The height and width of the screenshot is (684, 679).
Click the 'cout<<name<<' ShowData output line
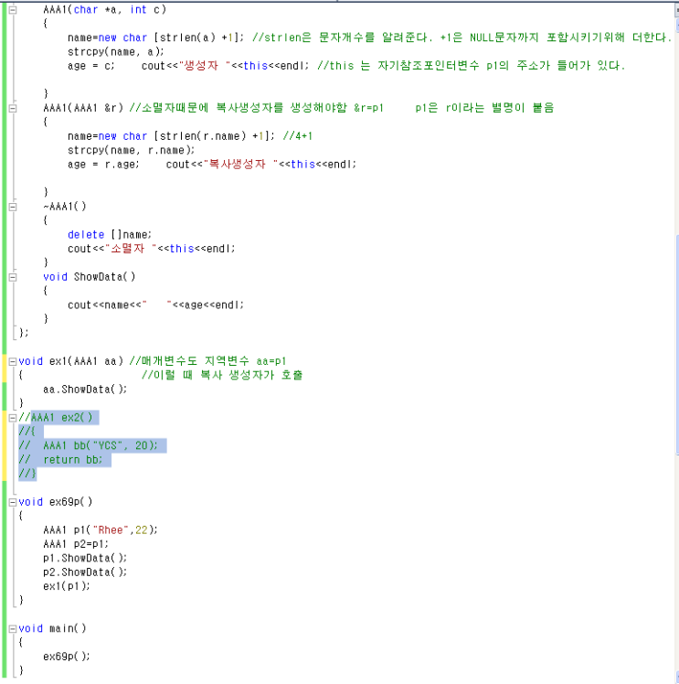(155, 305)
